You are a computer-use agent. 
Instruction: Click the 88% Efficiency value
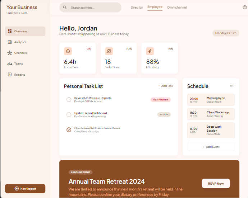click(152, 62)
